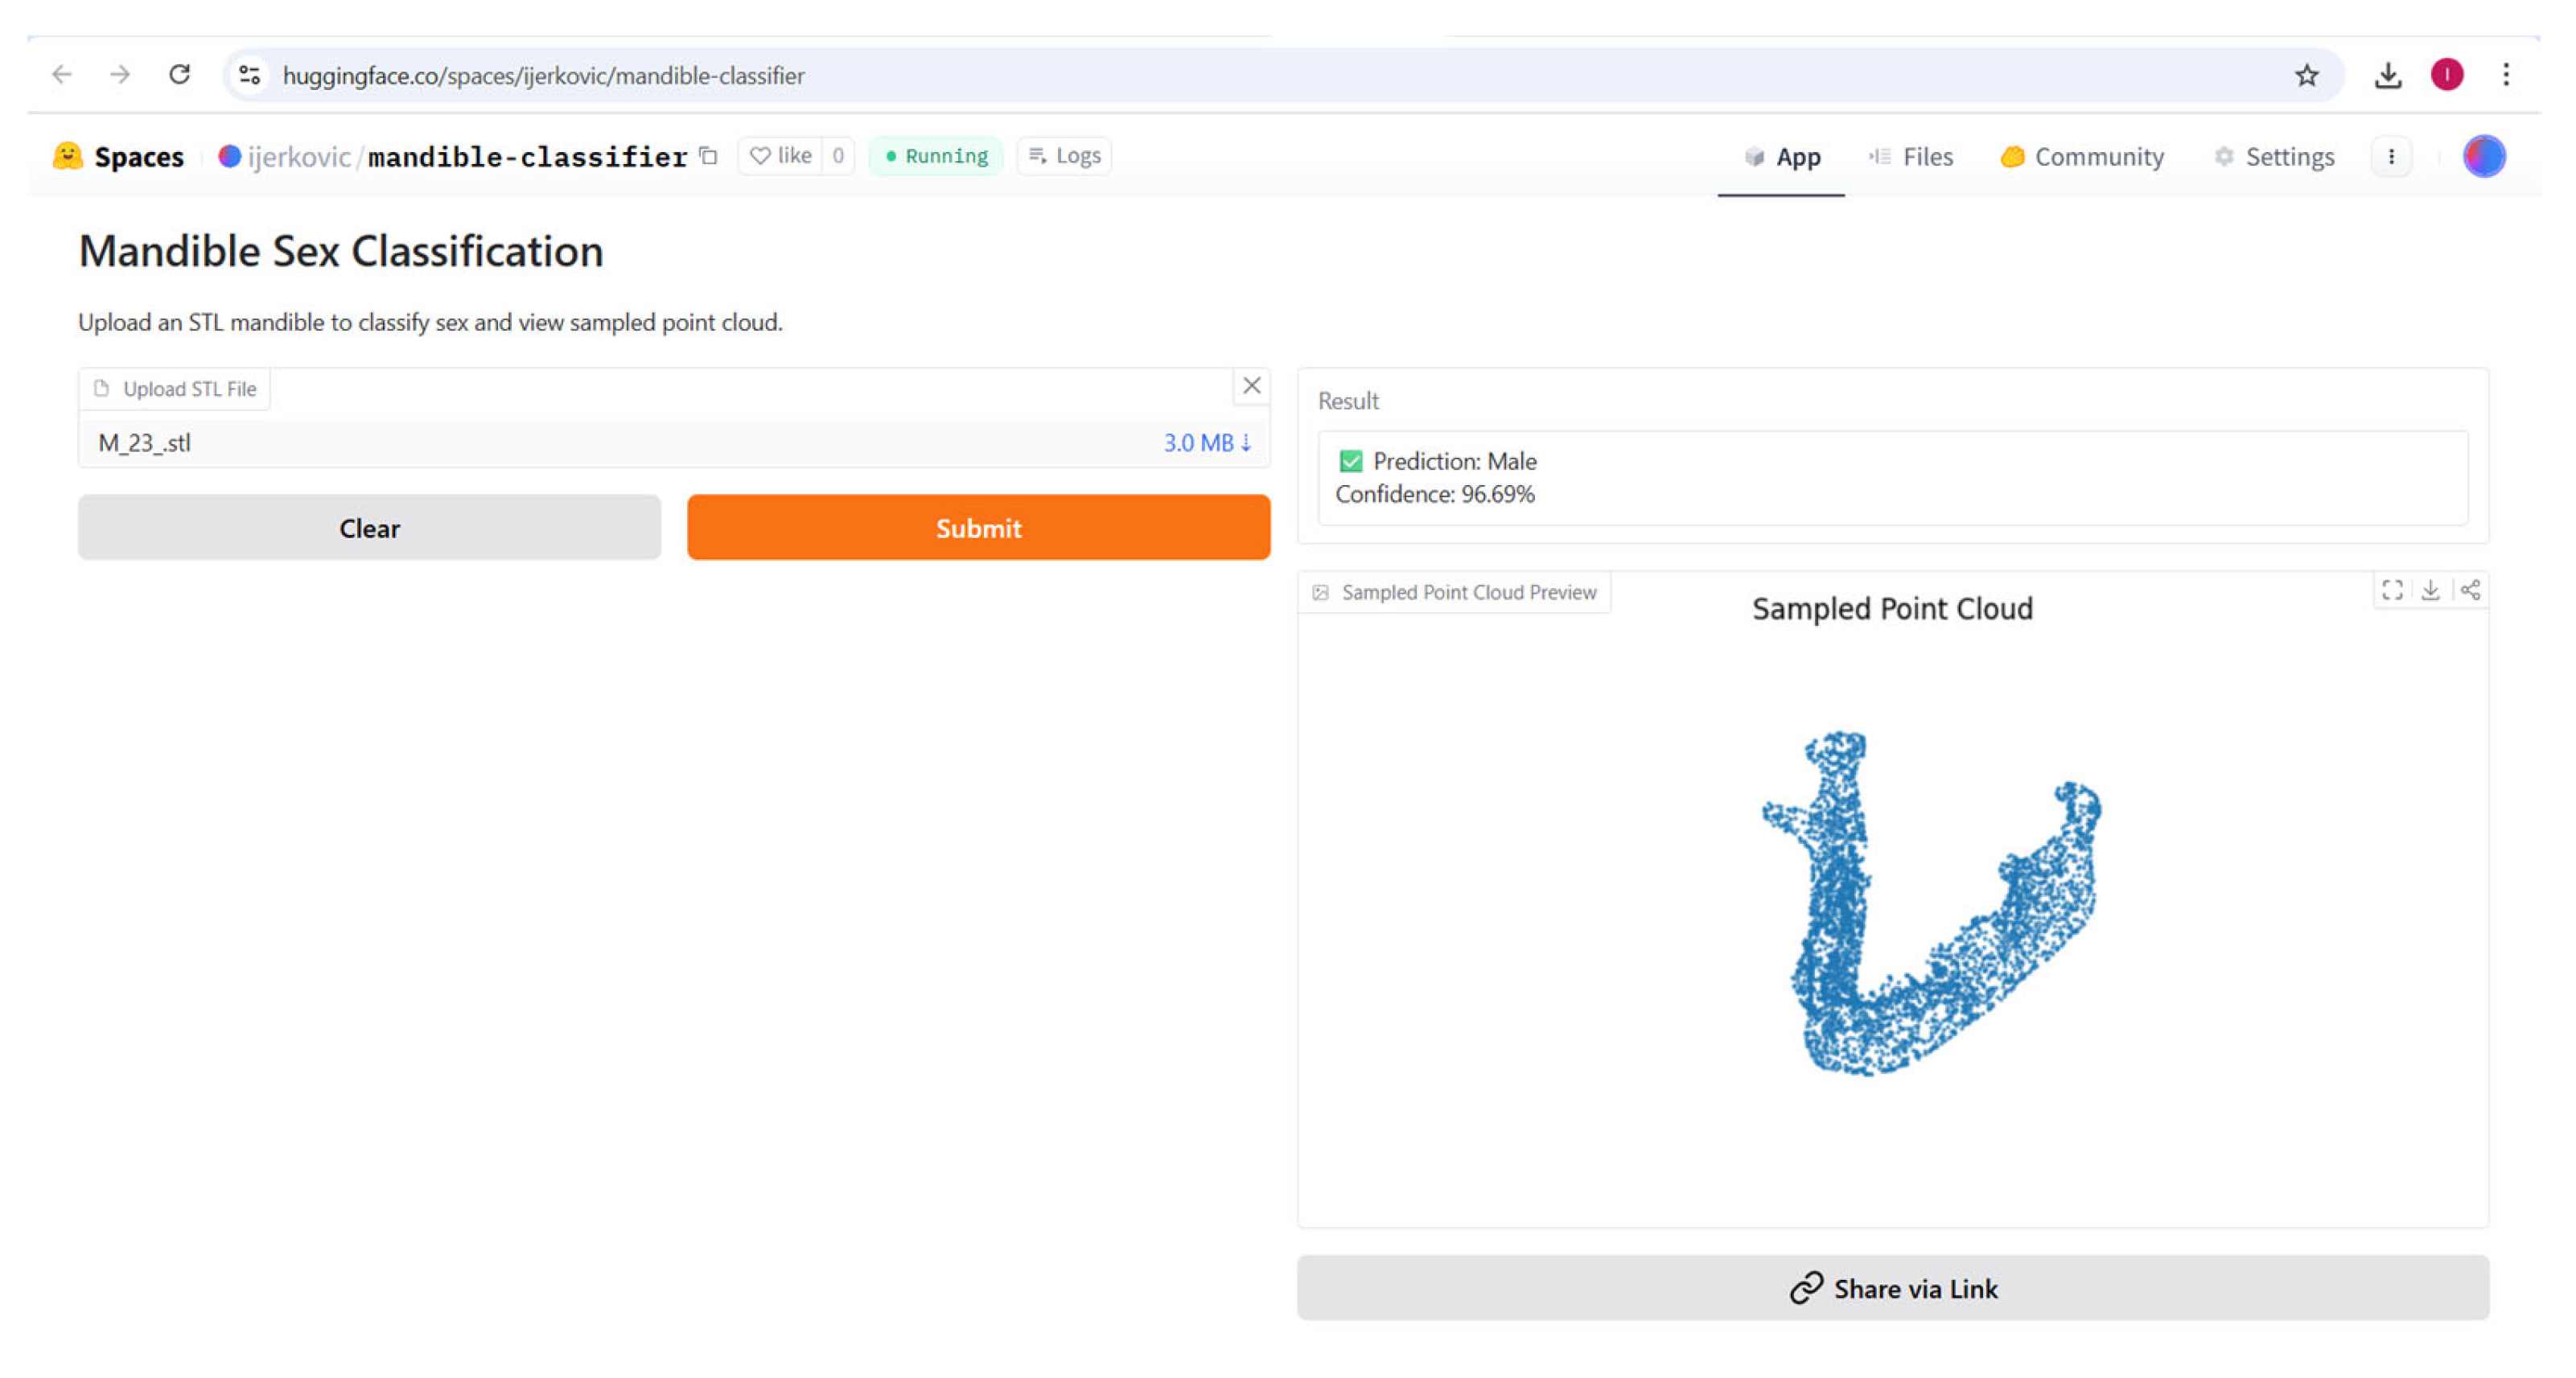Reload the browser page
The image size is (2576, 1378).
(179, 75)
